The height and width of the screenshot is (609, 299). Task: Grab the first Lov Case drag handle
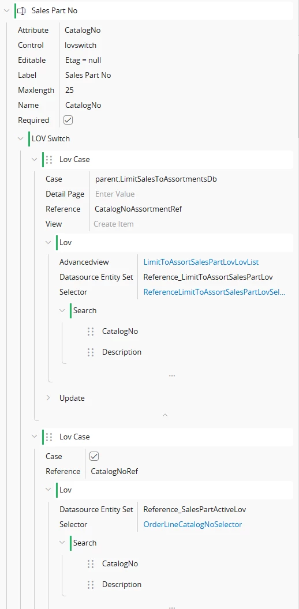[x=49, y=160]
